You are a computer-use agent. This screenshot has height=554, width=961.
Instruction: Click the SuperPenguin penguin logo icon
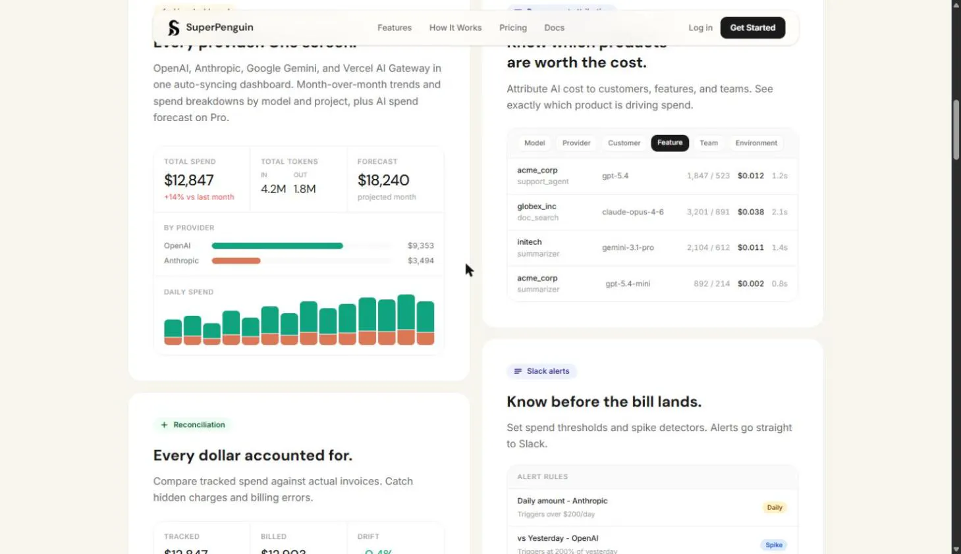pos(173,28)
